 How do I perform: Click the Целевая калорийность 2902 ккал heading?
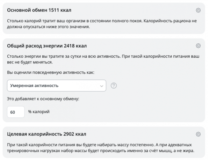[46, 134]
